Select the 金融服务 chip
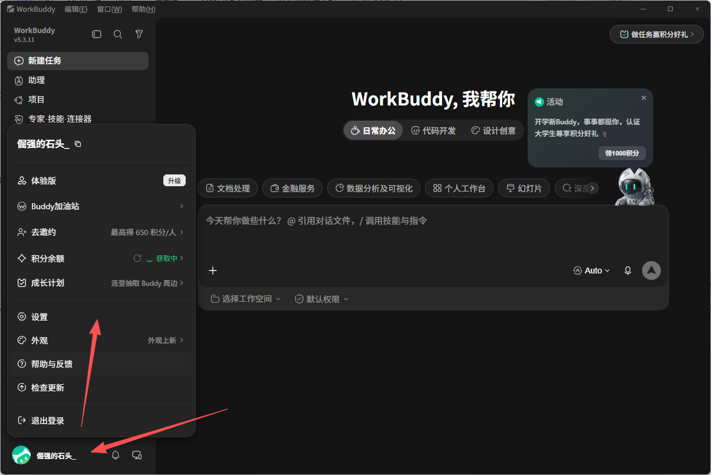 tap(292, 189)
